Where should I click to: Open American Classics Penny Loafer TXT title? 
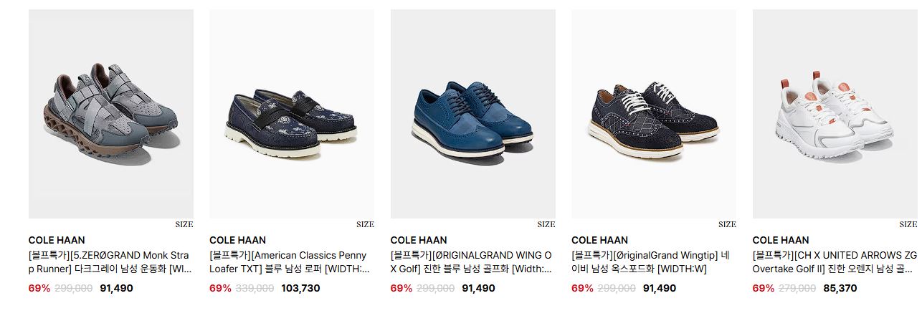[x=290, y=262]
